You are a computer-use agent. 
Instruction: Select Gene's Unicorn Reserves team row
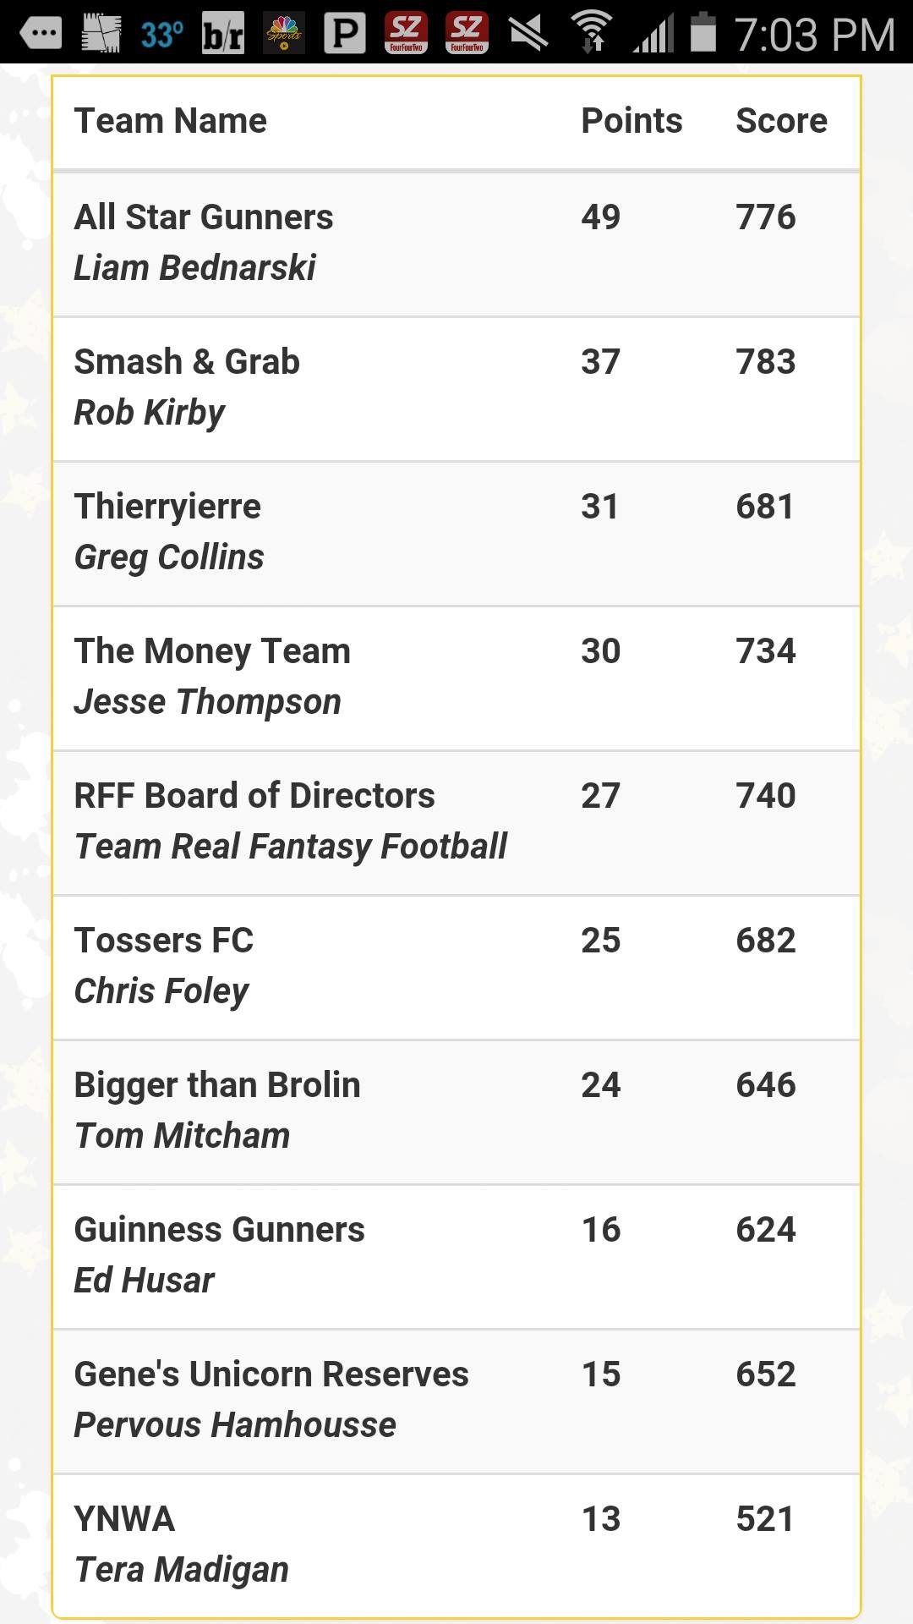(456, 1402)
